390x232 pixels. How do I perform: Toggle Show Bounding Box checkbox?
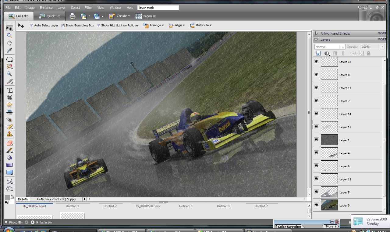(x=63, y=26)
